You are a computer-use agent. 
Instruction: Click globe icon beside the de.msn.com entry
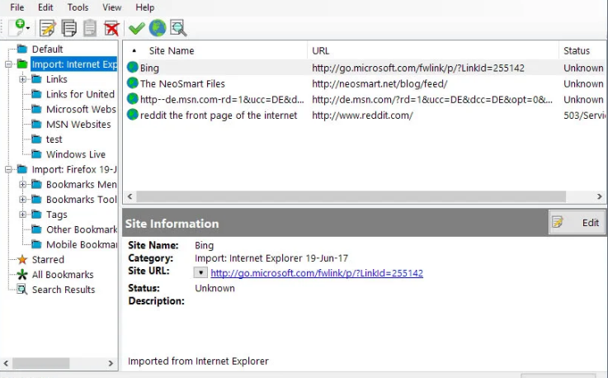pos(133,99)
